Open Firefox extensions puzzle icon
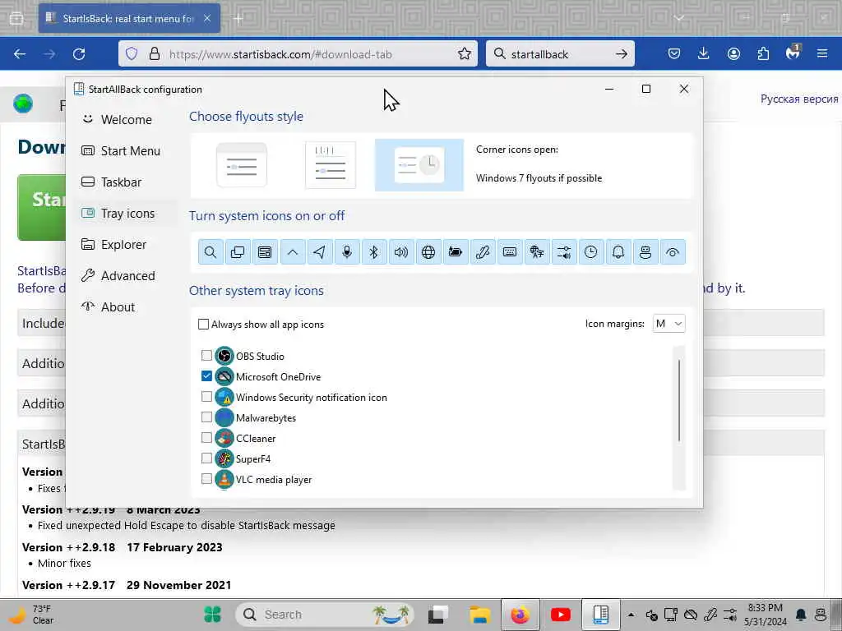842x631 pixels. tap(763, 53)
